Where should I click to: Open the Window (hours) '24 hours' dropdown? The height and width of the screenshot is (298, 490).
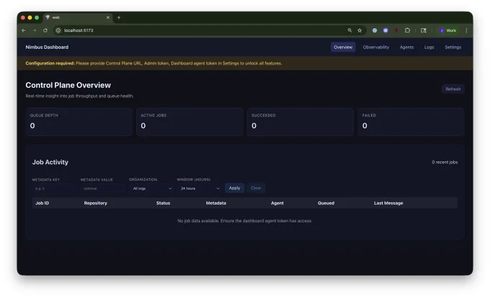(x=200, y=189)
